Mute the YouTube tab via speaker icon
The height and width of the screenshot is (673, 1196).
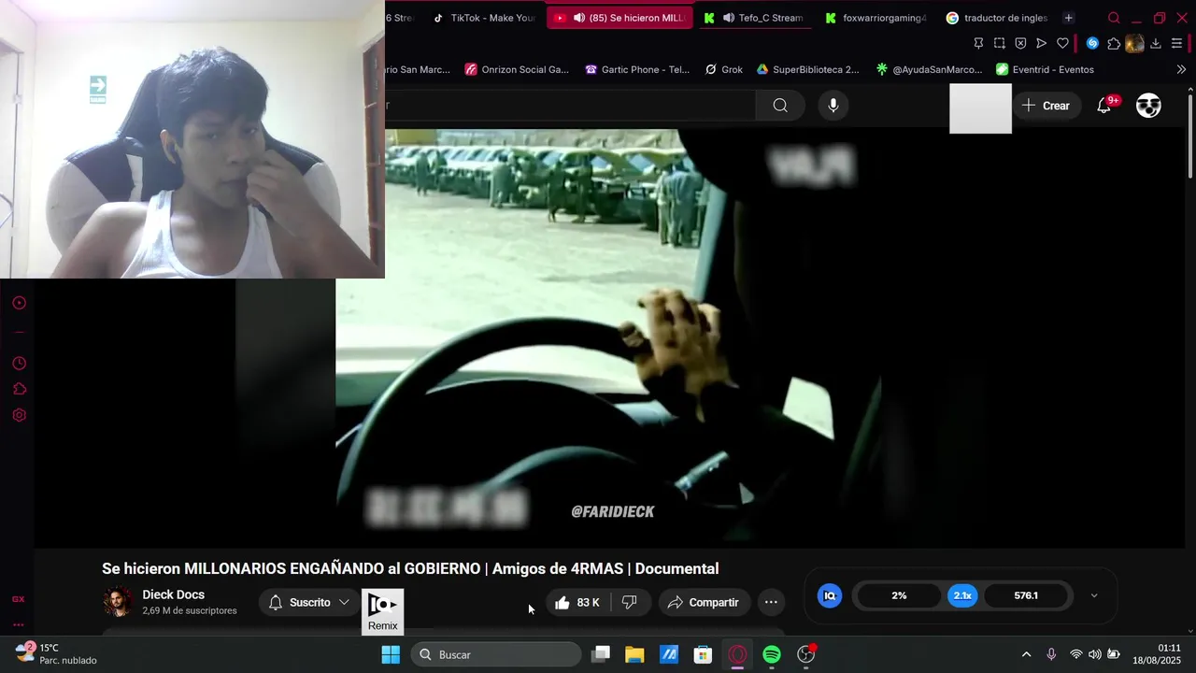(x=579, y=18)
